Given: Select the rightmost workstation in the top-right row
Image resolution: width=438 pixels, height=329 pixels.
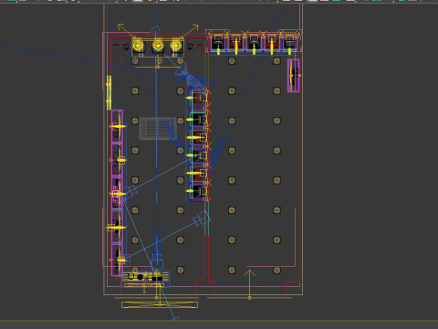Looking at the screenshot, I should (x=289, y=44).
